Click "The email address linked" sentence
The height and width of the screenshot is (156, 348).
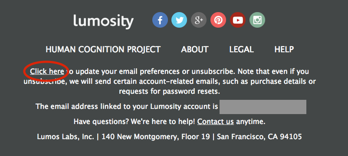(x=127, y=106)
